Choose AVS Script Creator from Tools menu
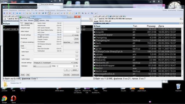This screenshot has width=185, height=104. 49,35
